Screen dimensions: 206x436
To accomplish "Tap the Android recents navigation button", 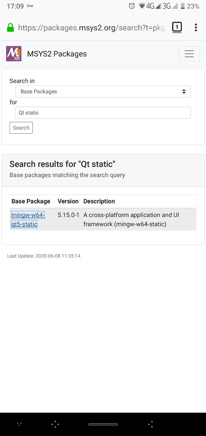I will coord(55,424).
